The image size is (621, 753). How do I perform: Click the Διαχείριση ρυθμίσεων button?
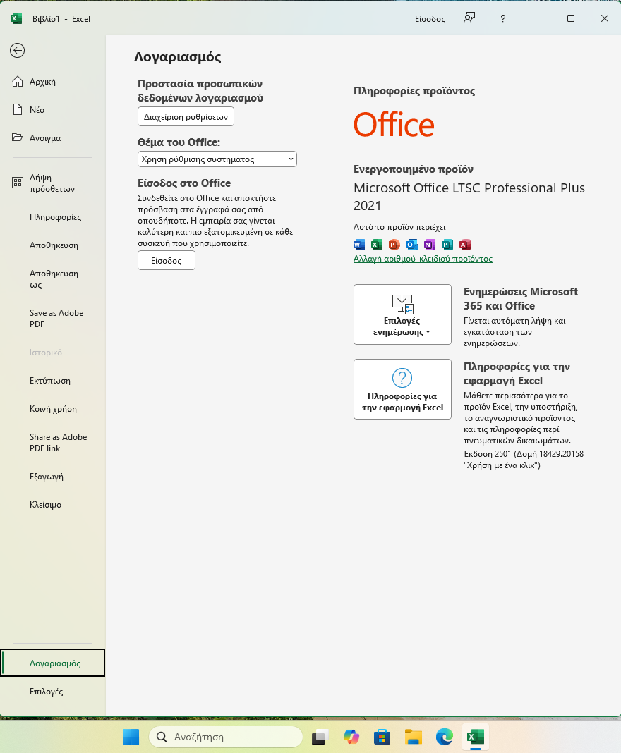click(186, 117)
